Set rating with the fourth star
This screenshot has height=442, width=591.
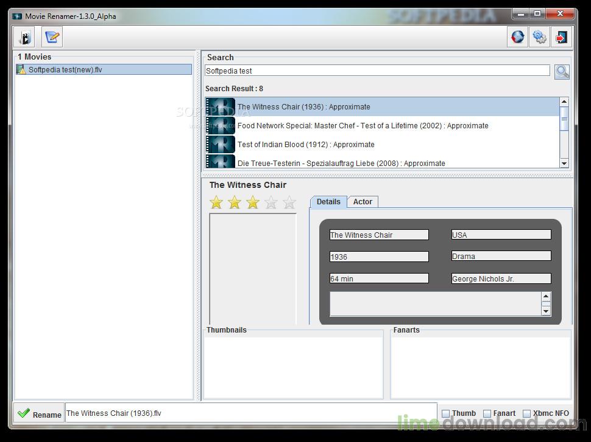pos(271,202)
